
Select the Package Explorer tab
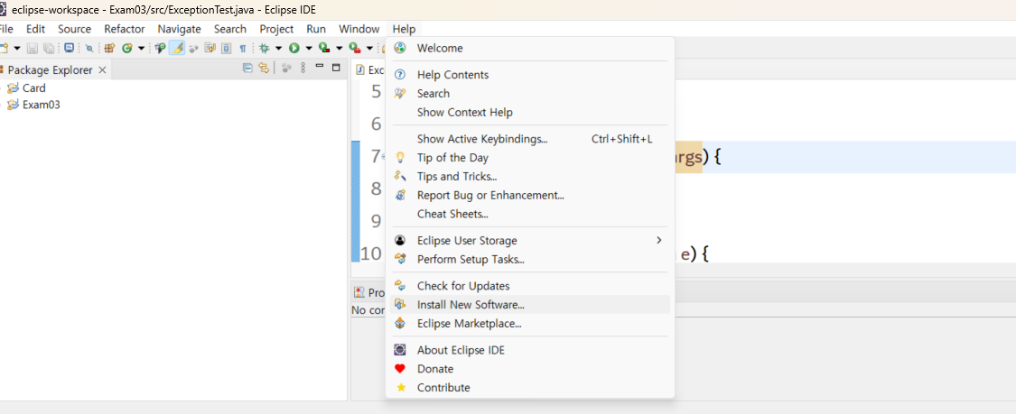click(50, 69)
